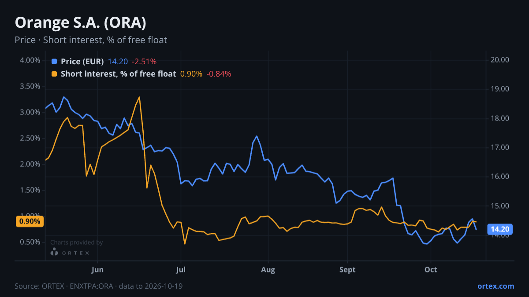Screen dimensions: 529x297
Task: Select the Price (EUR) legend label
Action: (82, 61)
